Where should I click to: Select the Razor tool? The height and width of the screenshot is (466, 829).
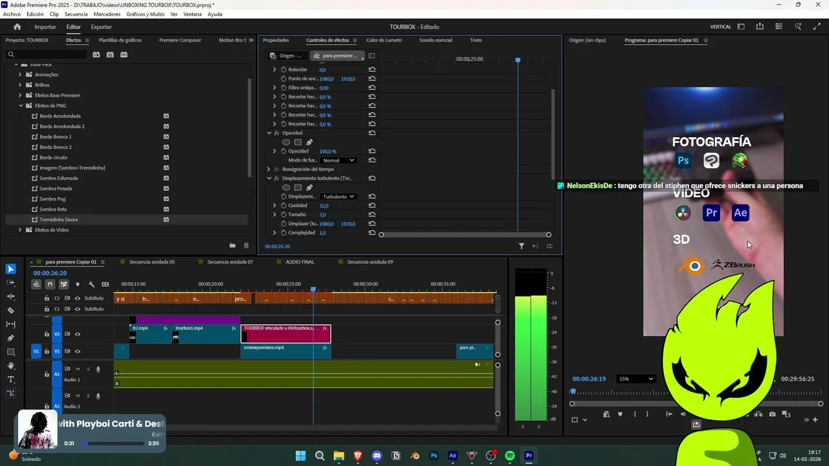tap(10, 311)
